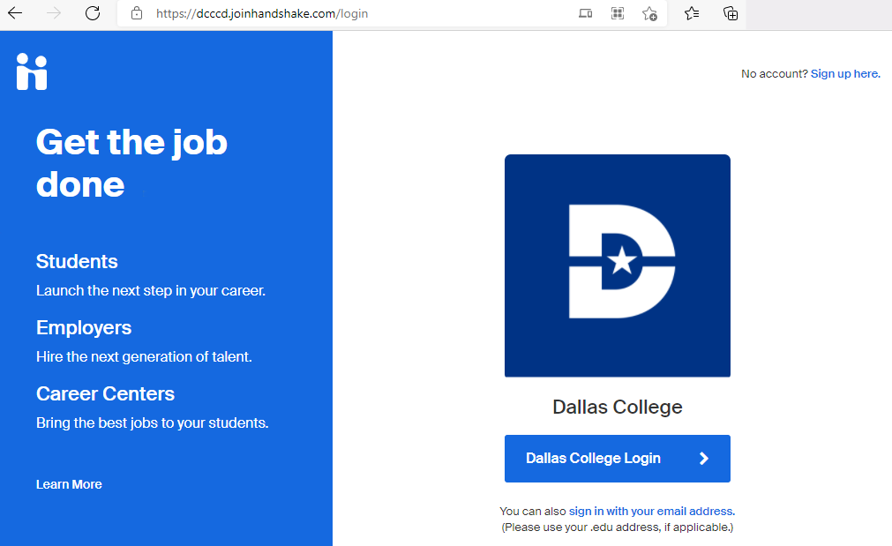Click the Dallas College logo image
The width and height of the screenshot is (892, 546).
618,266
